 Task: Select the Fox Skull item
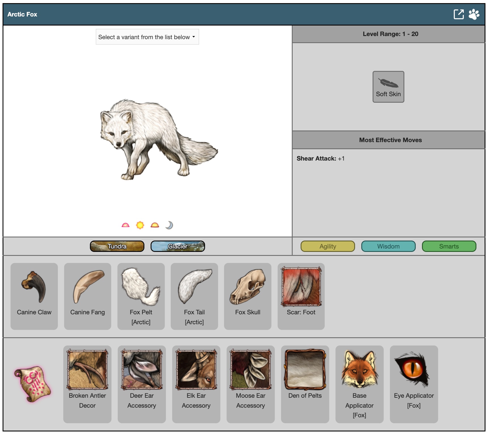tap(248, 296)
